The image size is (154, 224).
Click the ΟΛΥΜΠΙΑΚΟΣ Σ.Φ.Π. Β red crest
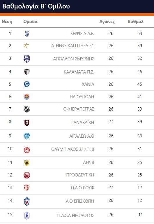[27, 150]
